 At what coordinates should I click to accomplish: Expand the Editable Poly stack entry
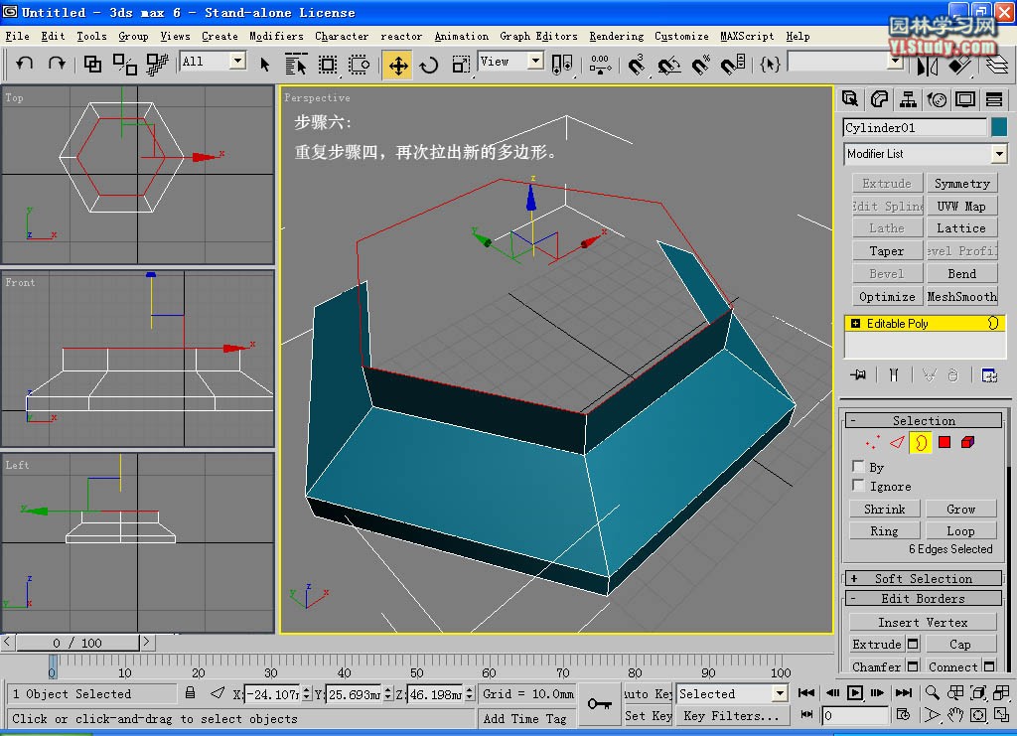[855, 324]
